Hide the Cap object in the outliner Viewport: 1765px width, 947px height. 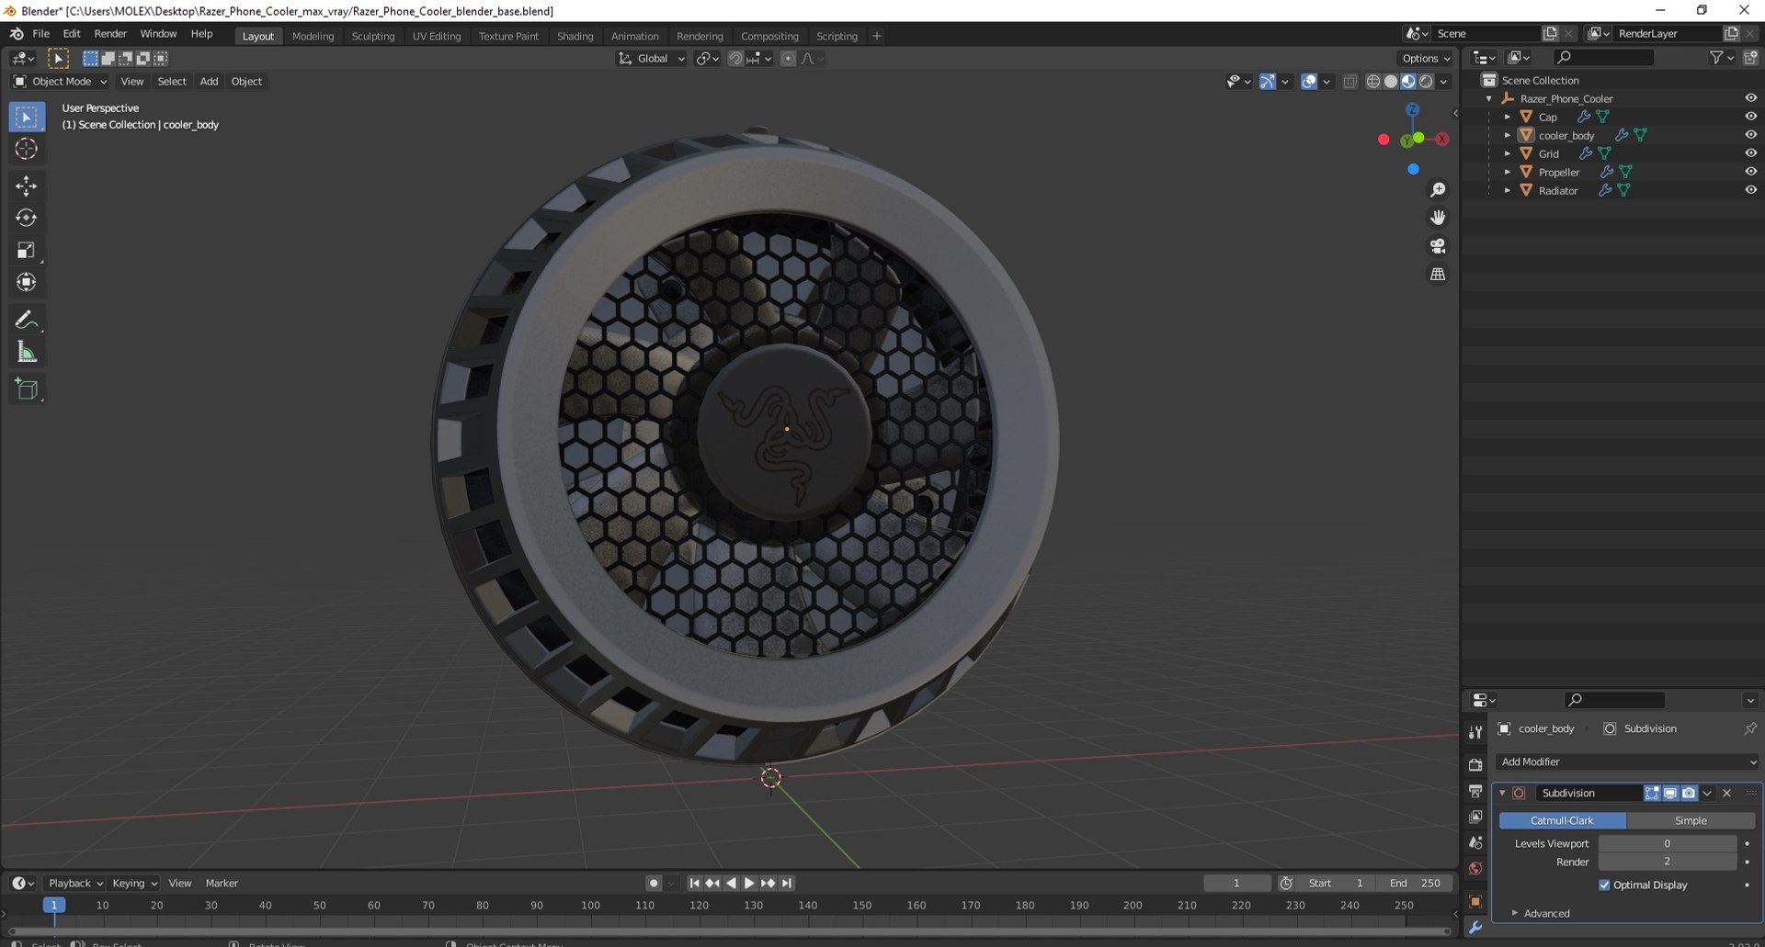(1750, 117)
